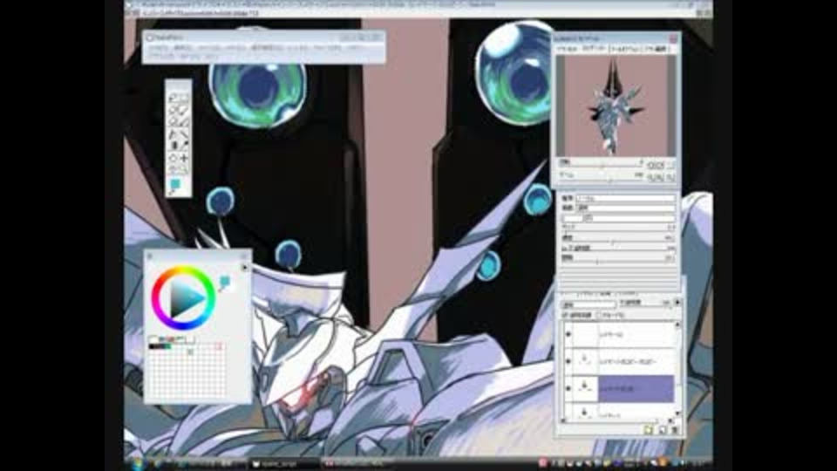The height and width of the screenshot is (471, 837).
Task: Open the layer blend mode dropdown
Action: 589,304
